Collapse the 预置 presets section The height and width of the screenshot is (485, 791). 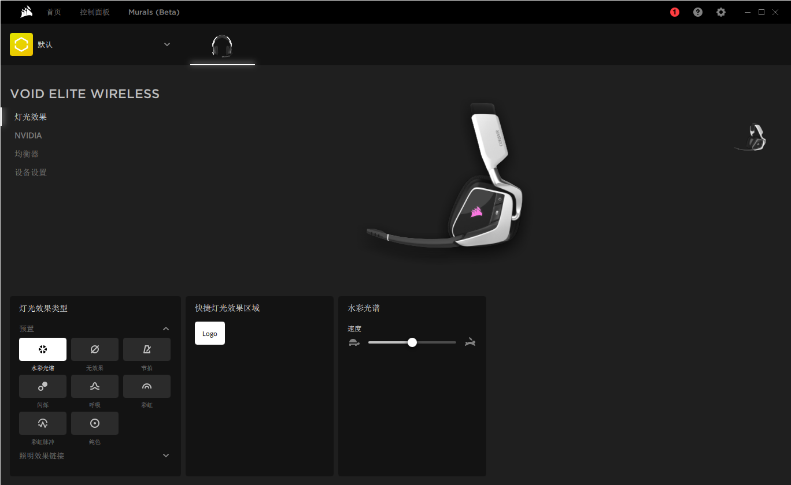pos(166,329)
